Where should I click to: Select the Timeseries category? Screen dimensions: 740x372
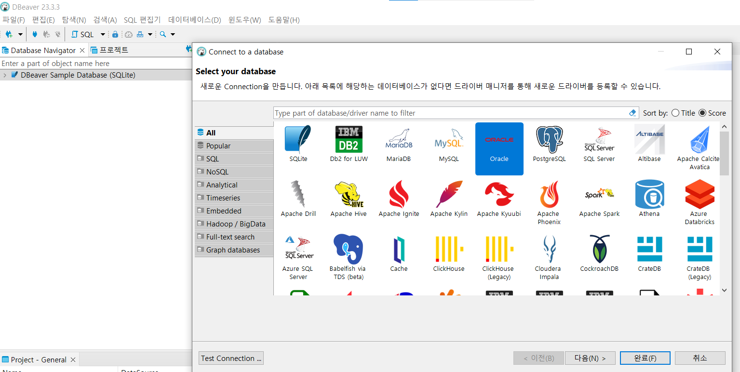tap(234, 198)
